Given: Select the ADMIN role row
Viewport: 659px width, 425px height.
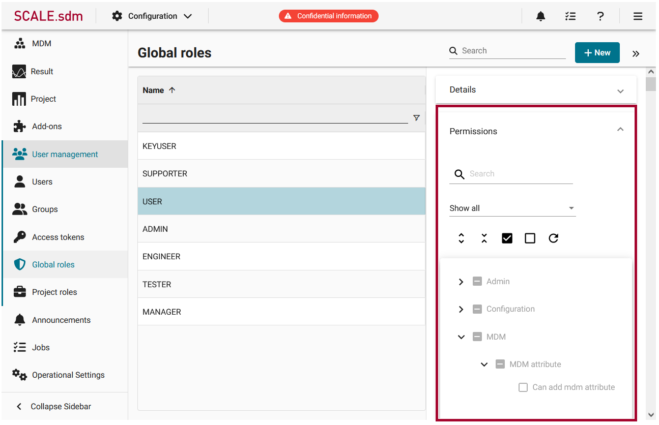Looking at the screenshot, I should tap(281, 229).
